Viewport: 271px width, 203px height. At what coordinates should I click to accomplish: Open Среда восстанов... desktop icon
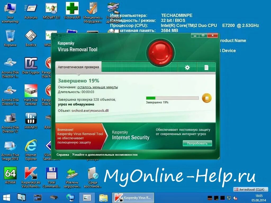coord(93,177)
